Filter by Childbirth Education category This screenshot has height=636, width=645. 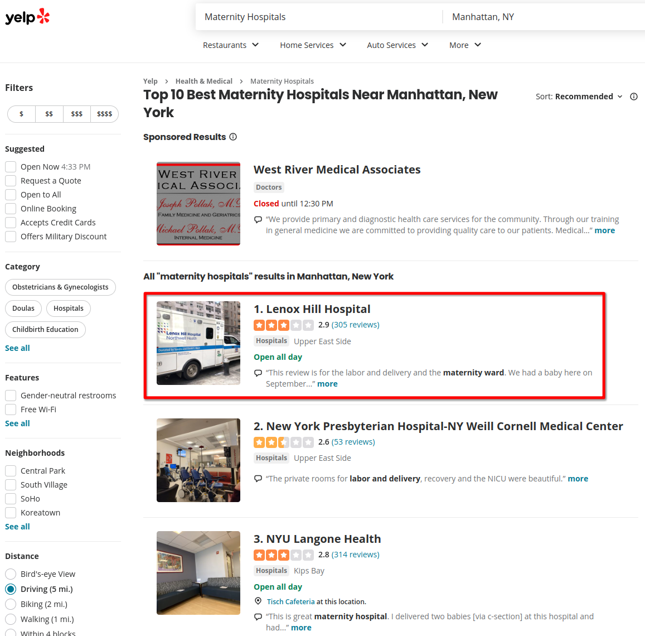(45, 330)
